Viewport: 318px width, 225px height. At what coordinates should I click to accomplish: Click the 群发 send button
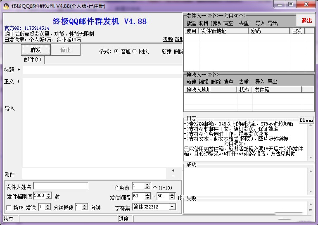click(36, 50)
